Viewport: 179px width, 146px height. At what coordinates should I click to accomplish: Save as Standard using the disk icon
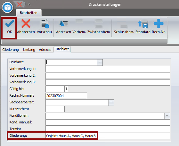click(x=143, y=24)
